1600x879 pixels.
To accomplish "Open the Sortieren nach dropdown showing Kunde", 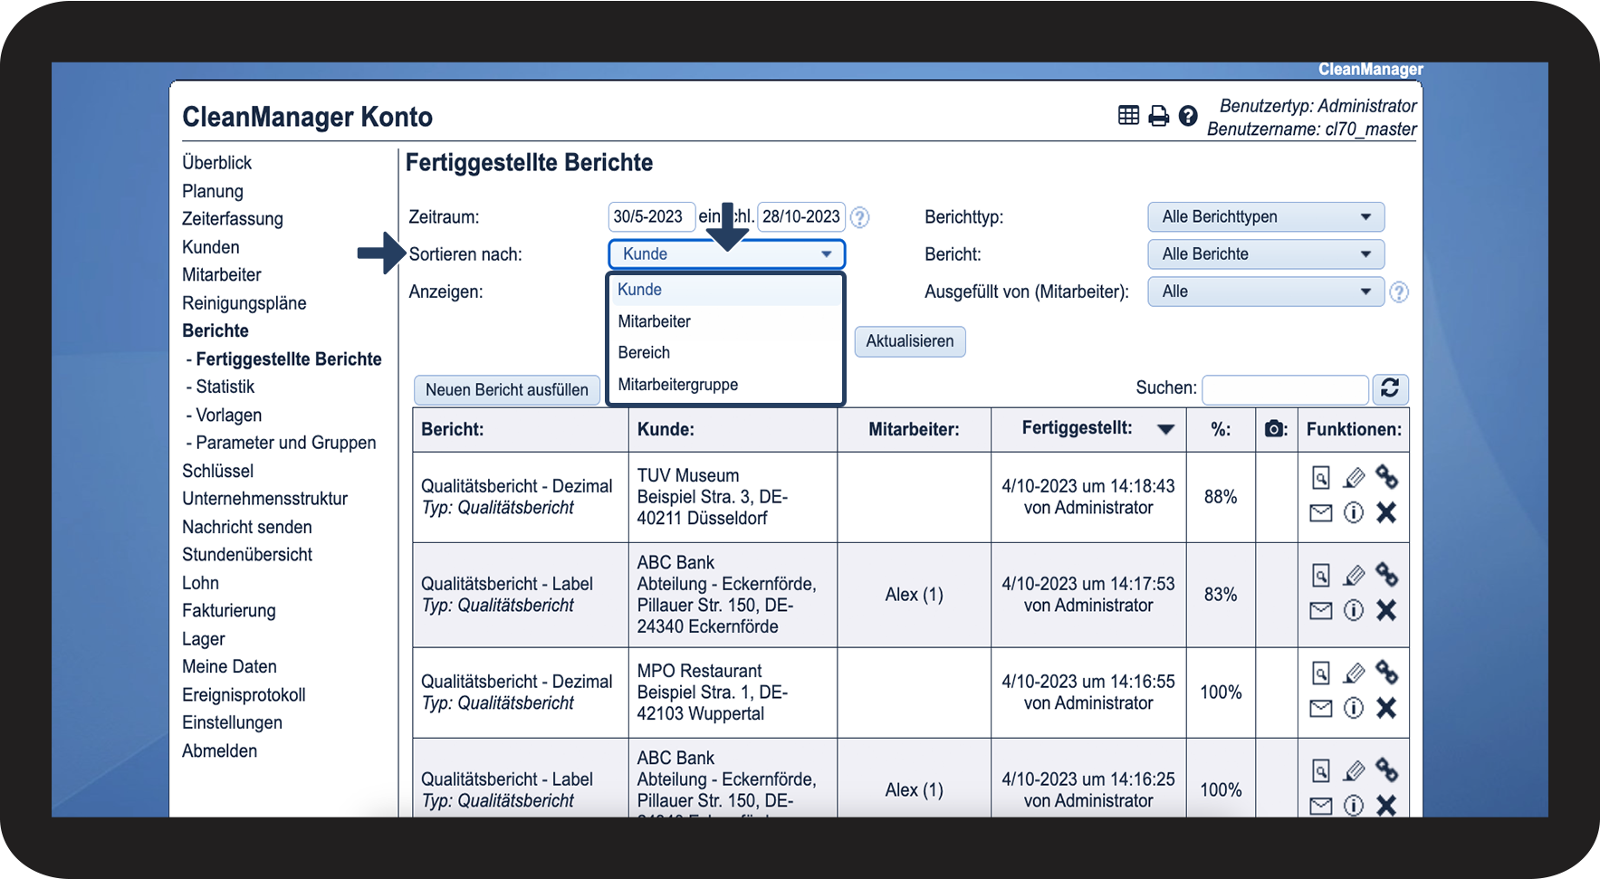I will coord(726,254).
